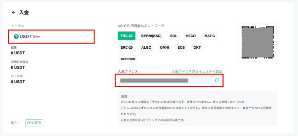Click the 取引: label
The image size is (298, 136).
coord(15,123)
